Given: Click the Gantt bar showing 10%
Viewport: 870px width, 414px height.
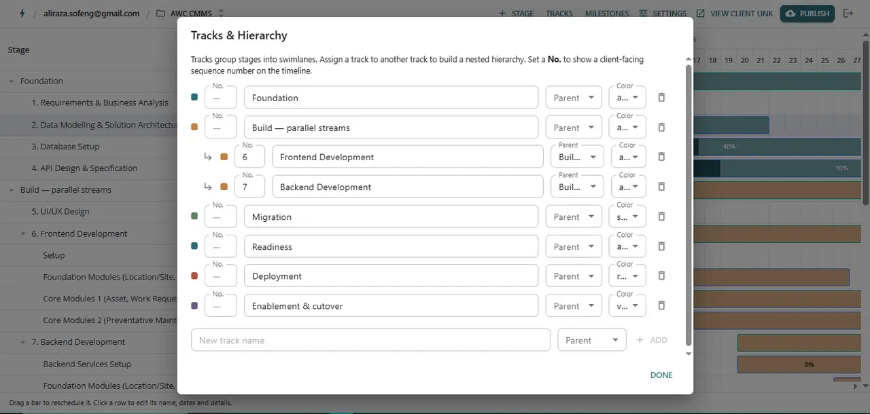Looking at the screenshot, I should point(778,168).
